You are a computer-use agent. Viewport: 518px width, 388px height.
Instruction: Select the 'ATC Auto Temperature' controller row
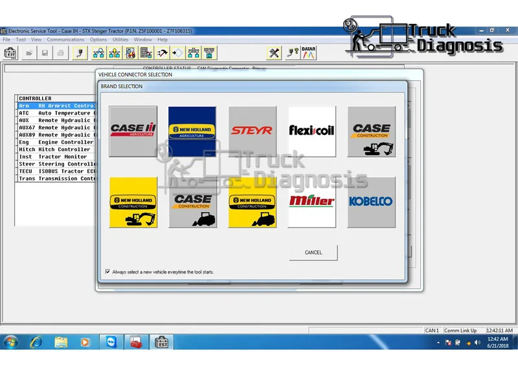tap(56, 113)
